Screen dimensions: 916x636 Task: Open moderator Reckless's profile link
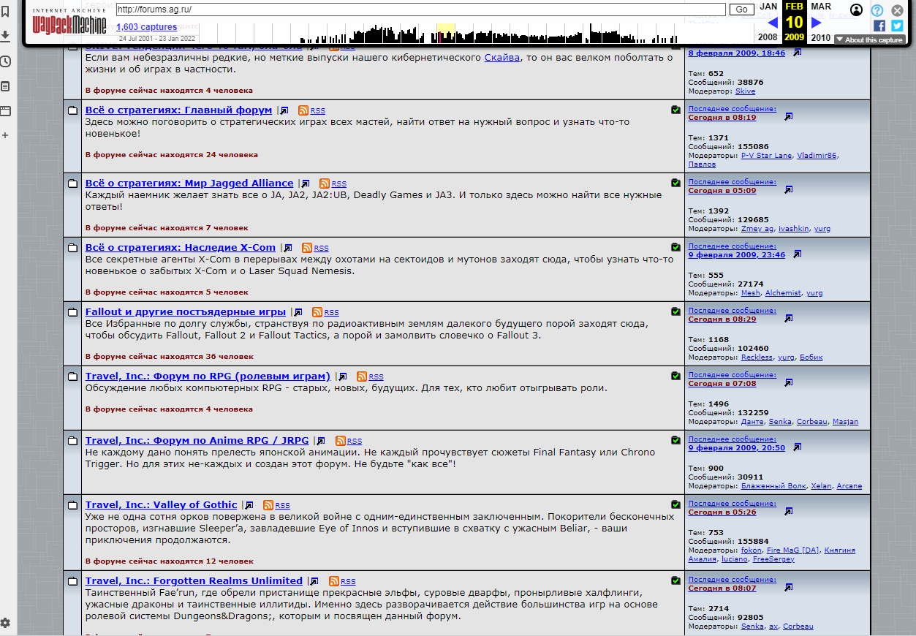click(757, 357)
